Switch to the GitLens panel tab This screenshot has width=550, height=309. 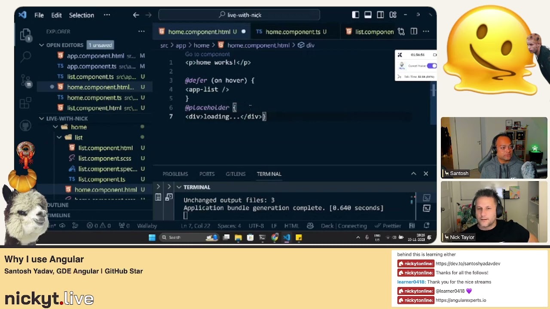[235, 174]
